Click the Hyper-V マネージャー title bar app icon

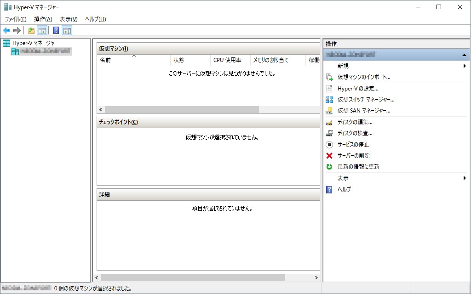pyautogui.click(x=8, y=7)
